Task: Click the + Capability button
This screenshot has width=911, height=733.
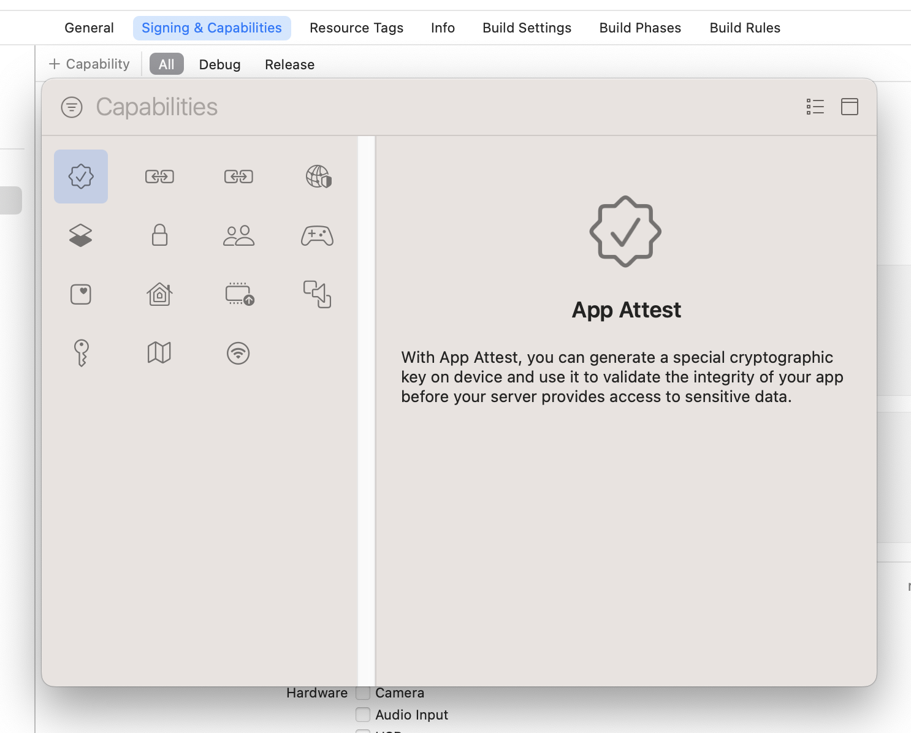Action: (x=89, y=64)
